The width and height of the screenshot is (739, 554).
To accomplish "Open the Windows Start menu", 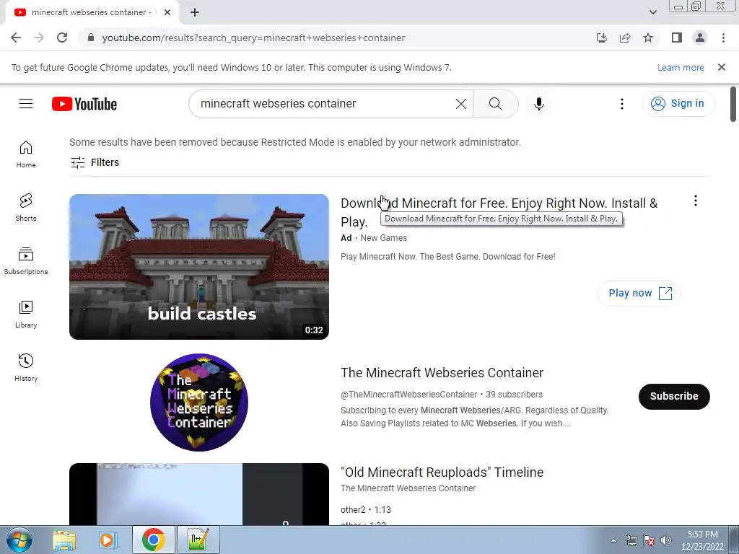I will point(19,540).
